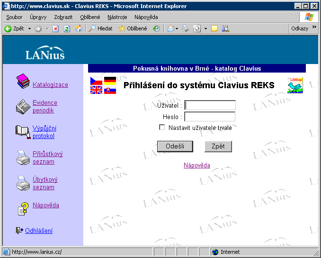The width and height of the screenshot is (321, 258).
Task: Click the printer icon for Přírůstkový seznam
Action: (x=23, y=158)
